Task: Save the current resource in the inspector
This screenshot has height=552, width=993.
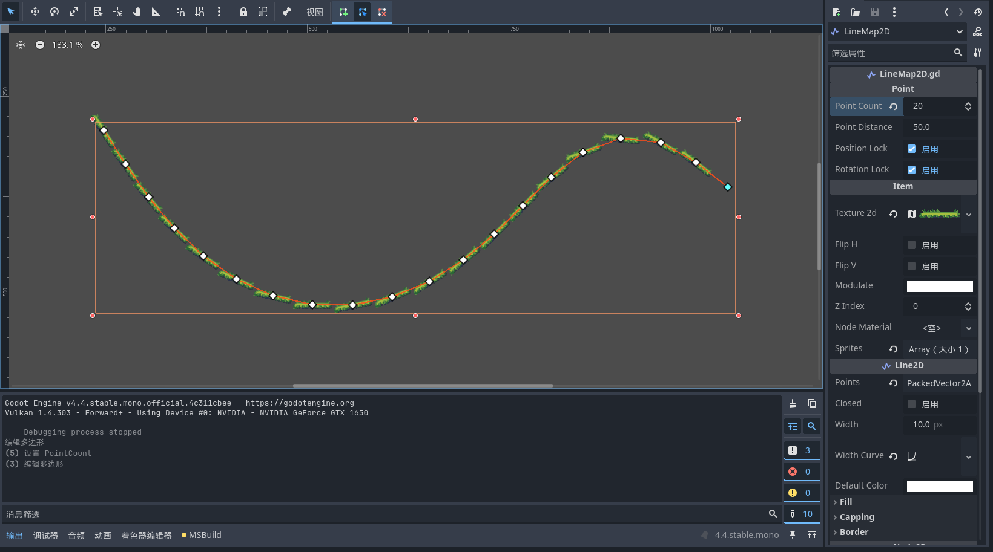Action: [x=875, y=12]
